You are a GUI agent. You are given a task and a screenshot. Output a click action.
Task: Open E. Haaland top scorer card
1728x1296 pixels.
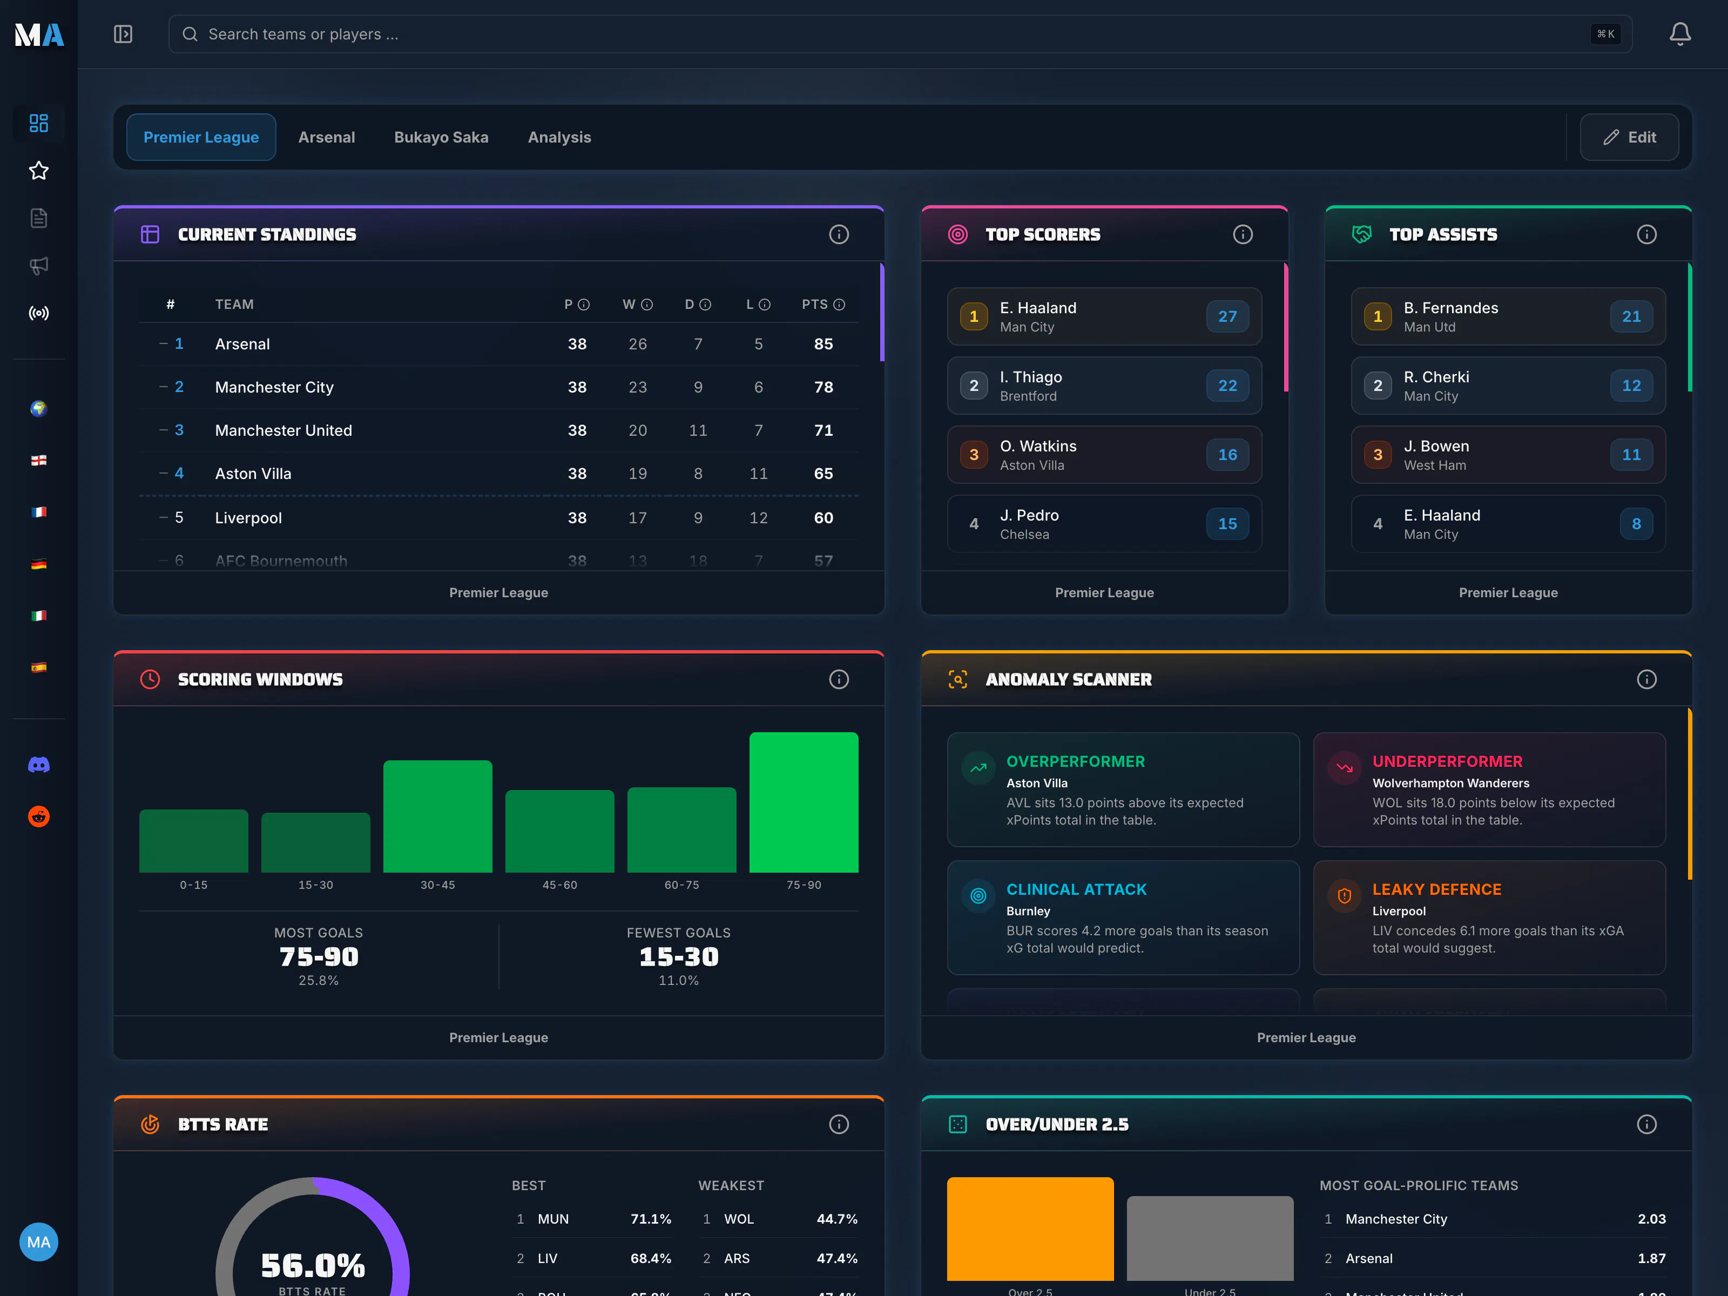pyautogui.click(x=1104, y=316)
